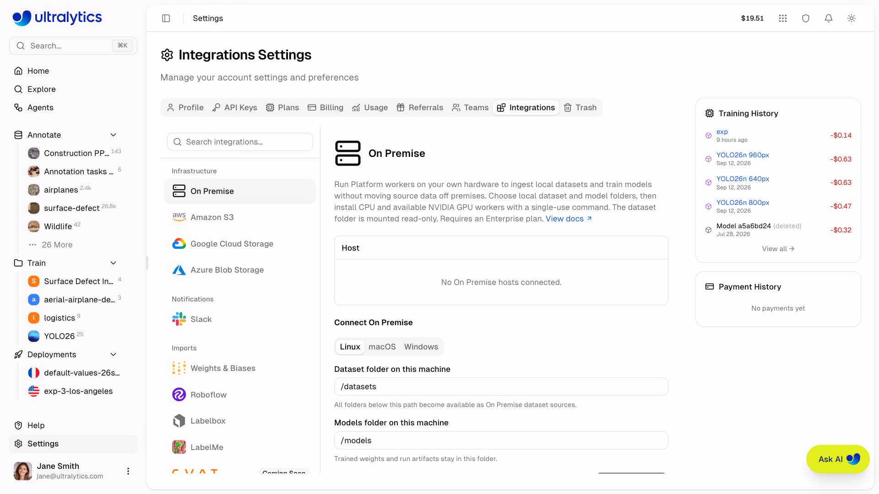Open the apps grid icon
This screenshot has height=494, width=879.
[783, 18]
